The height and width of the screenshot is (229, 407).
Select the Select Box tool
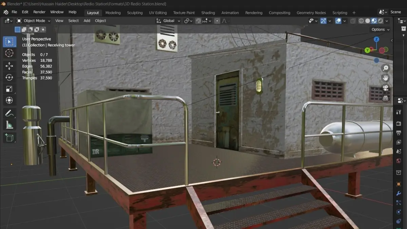pos(9,42)
